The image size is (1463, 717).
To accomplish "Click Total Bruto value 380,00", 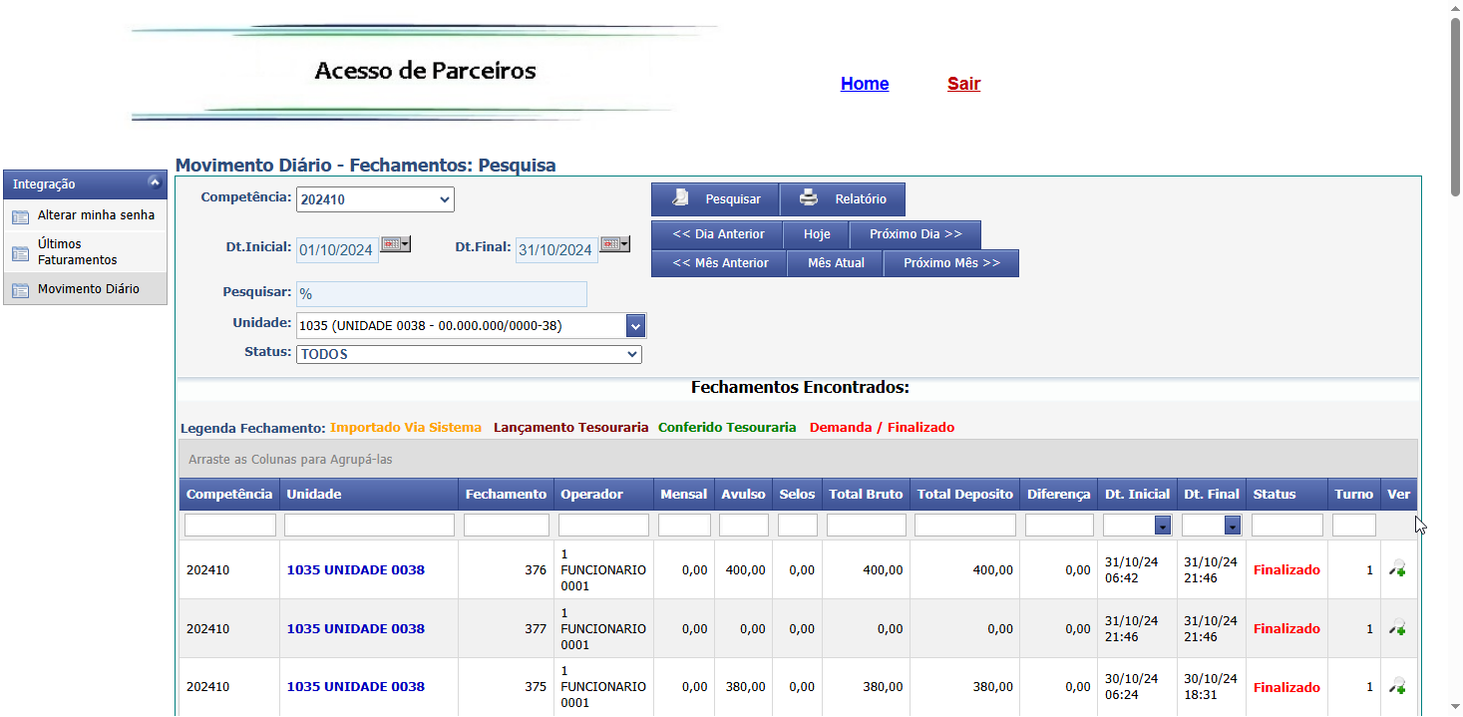I will [883, 687].
